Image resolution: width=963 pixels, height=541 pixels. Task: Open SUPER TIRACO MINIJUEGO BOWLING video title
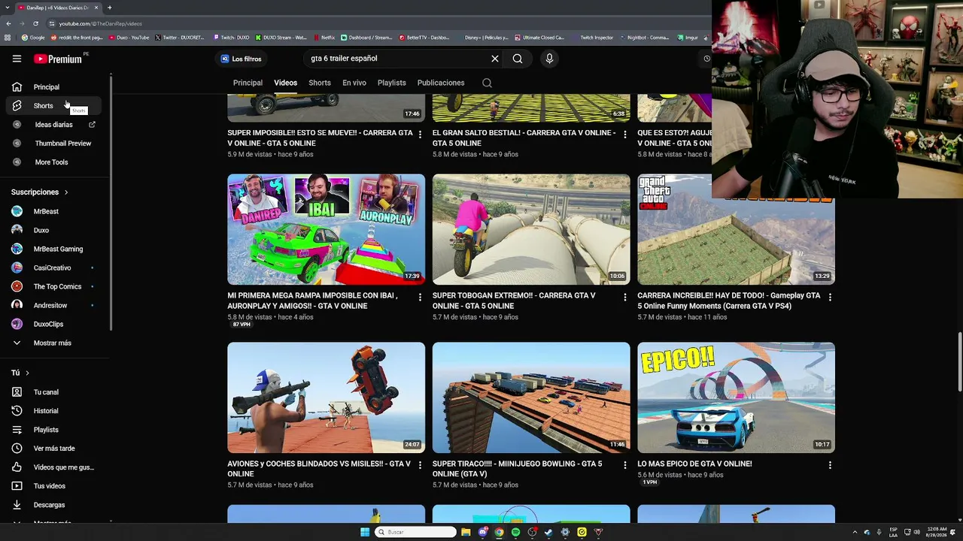click(518, 469)
